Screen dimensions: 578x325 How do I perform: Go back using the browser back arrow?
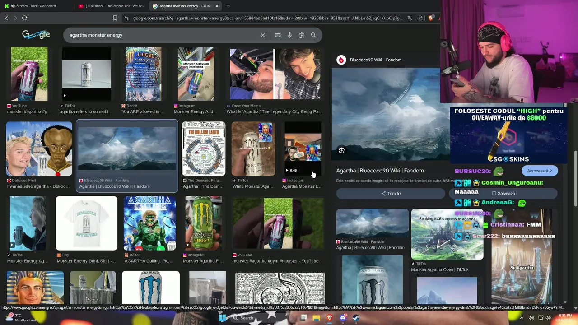[x=6, y=18]
